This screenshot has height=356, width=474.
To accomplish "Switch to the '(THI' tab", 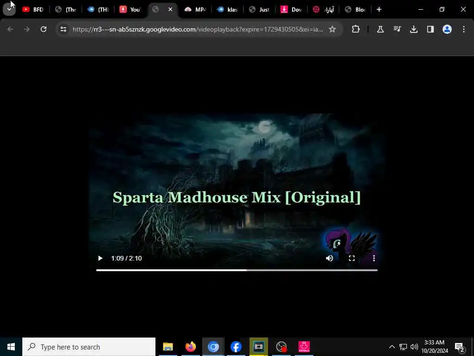I will [98, 9].
